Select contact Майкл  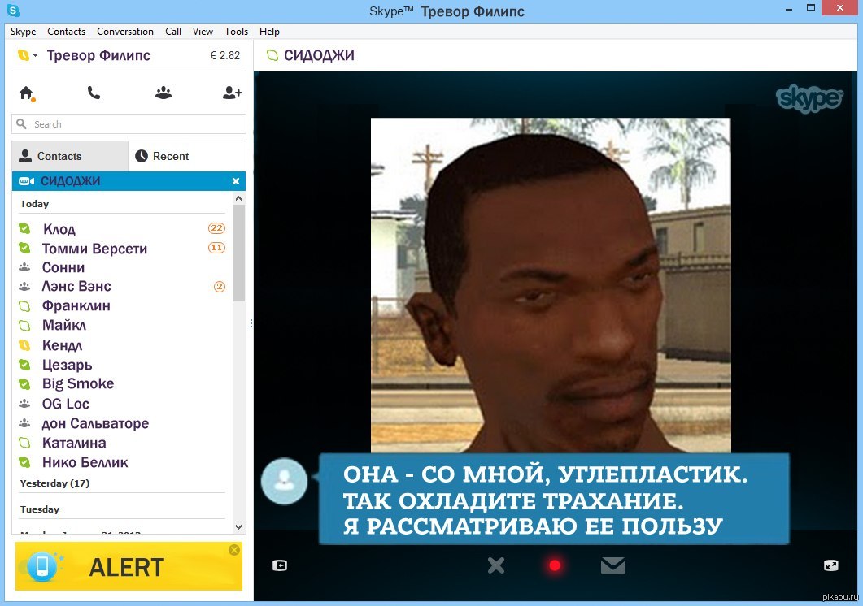[x=63, y=326]
